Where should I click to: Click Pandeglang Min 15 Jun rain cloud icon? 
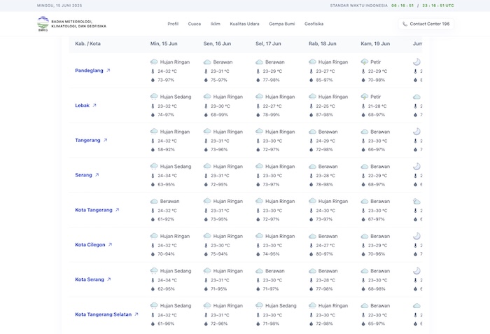154,62
